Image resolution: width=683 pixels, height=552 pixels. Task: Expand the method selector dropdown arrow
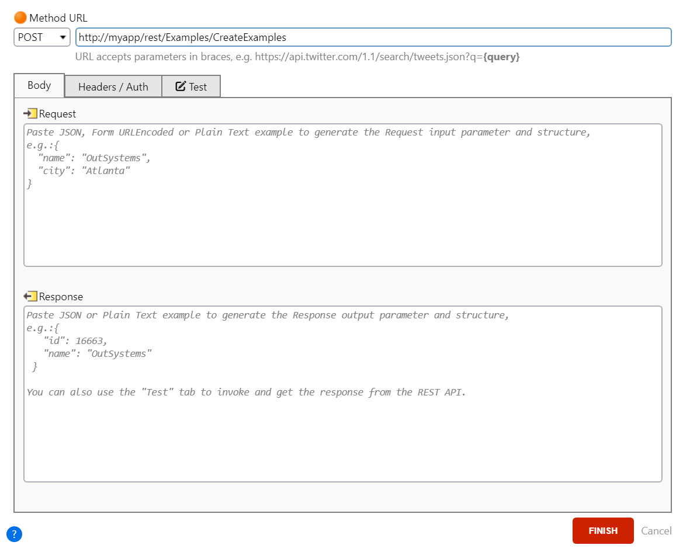click(63, 37)
